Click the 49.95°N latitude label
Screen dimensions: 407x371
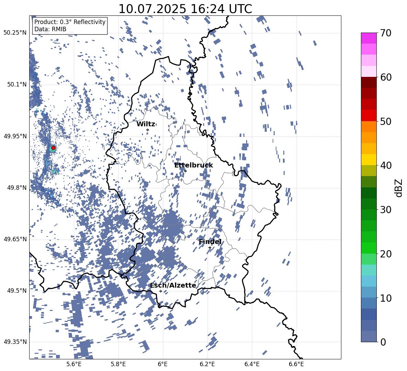(15, 136)
